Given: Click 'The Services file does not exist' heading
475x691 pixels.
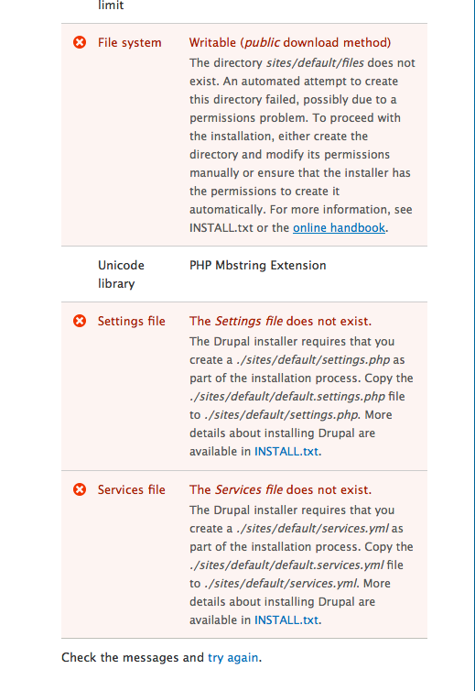Looking at the screenshot, I should click(280, 489).
